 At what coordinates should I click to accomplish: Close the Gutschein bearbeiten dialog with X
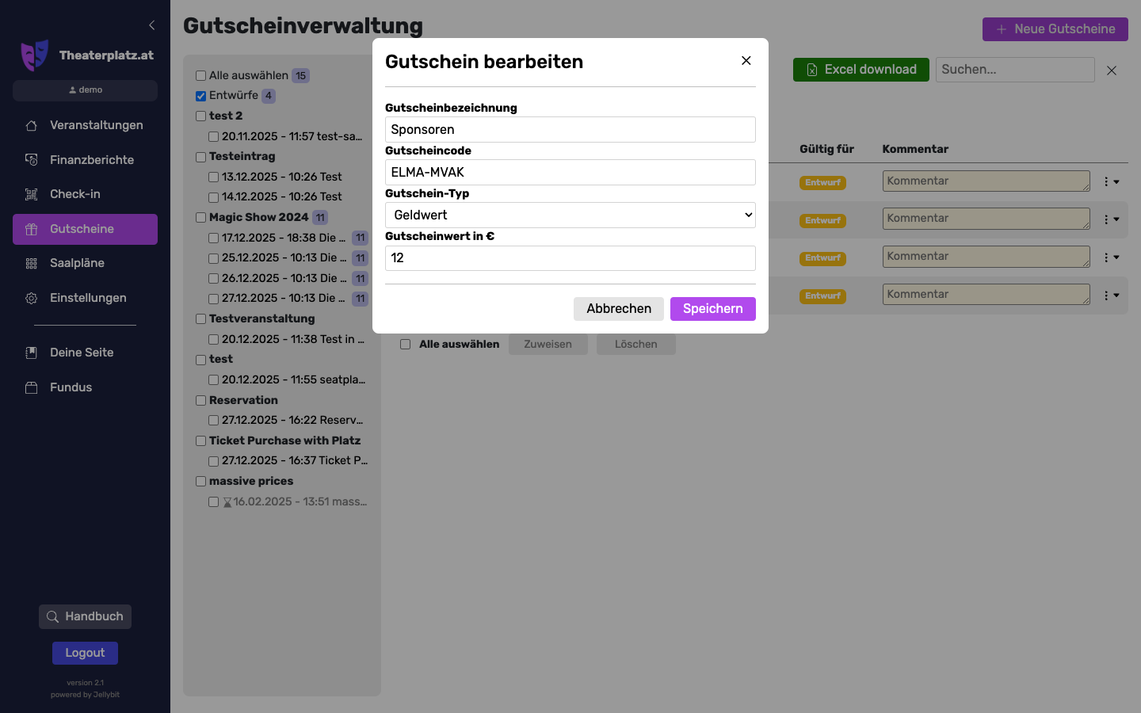[746, 61]
